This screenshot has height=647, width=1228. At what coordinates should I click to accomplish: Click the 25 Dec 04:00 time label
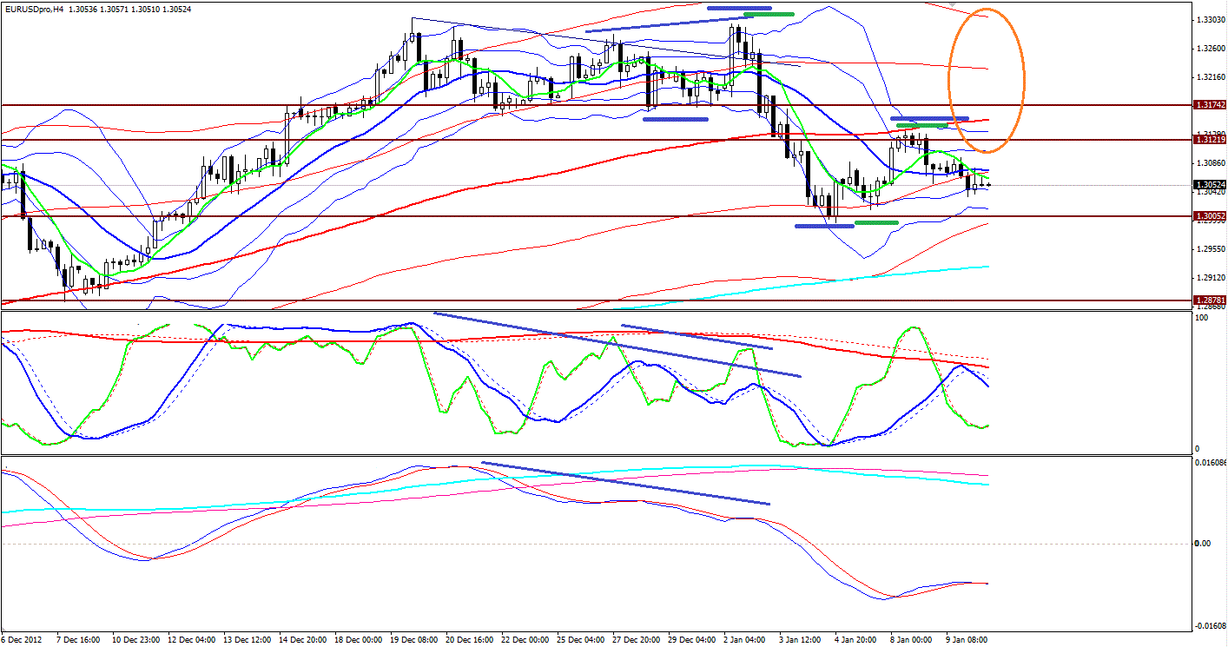[x=580, y=639]
